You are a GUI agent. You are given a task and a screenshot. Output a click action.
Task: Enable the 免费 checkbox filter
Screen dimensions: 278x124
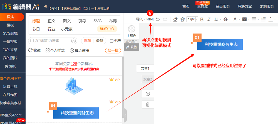pyautogui.click(x=111, y=41)
